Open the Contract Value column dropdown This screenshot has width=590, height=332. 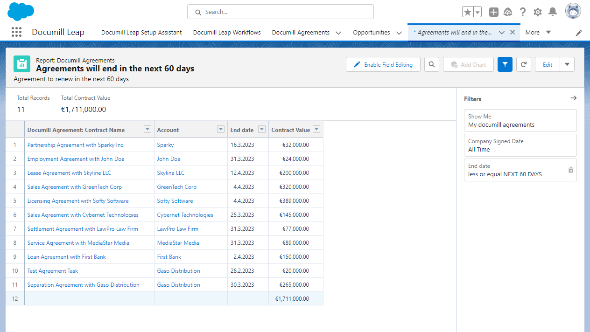click(x=316, y=130)
